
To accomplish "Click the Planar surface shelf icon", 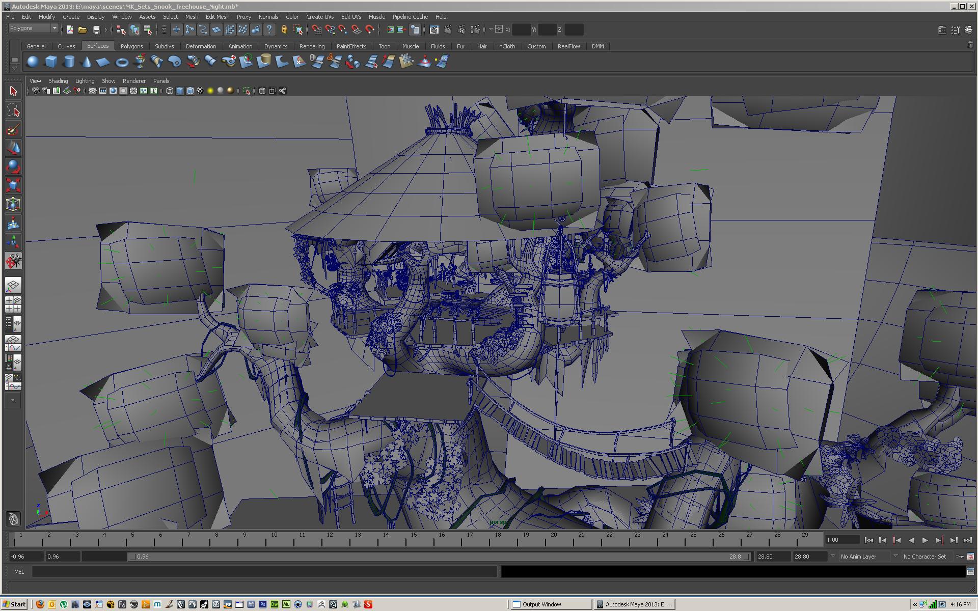I will point(175,62).
